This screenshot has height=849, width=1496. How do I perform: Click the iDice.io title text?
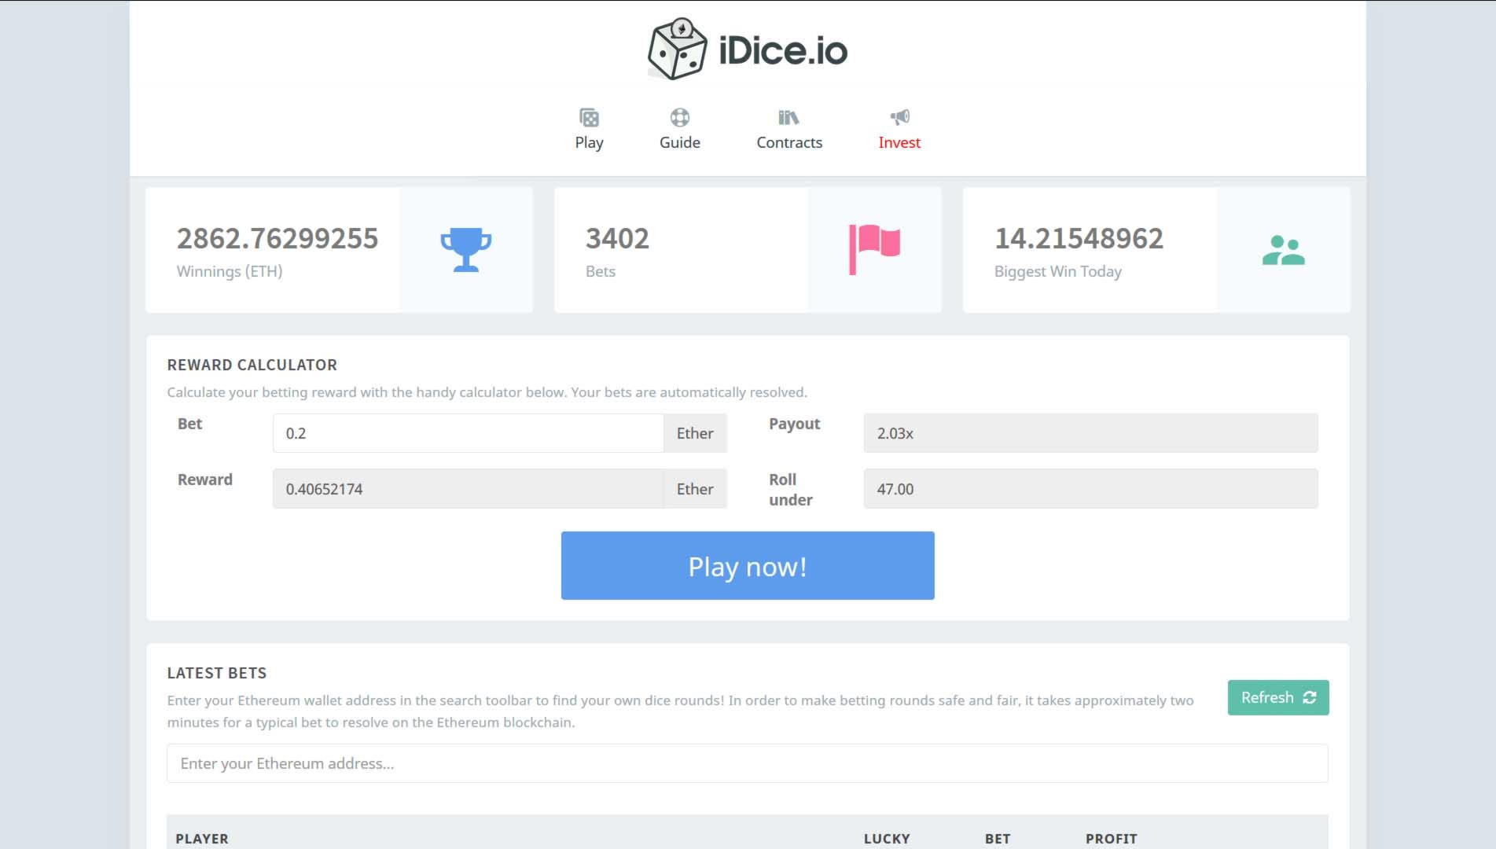(783, 51)
